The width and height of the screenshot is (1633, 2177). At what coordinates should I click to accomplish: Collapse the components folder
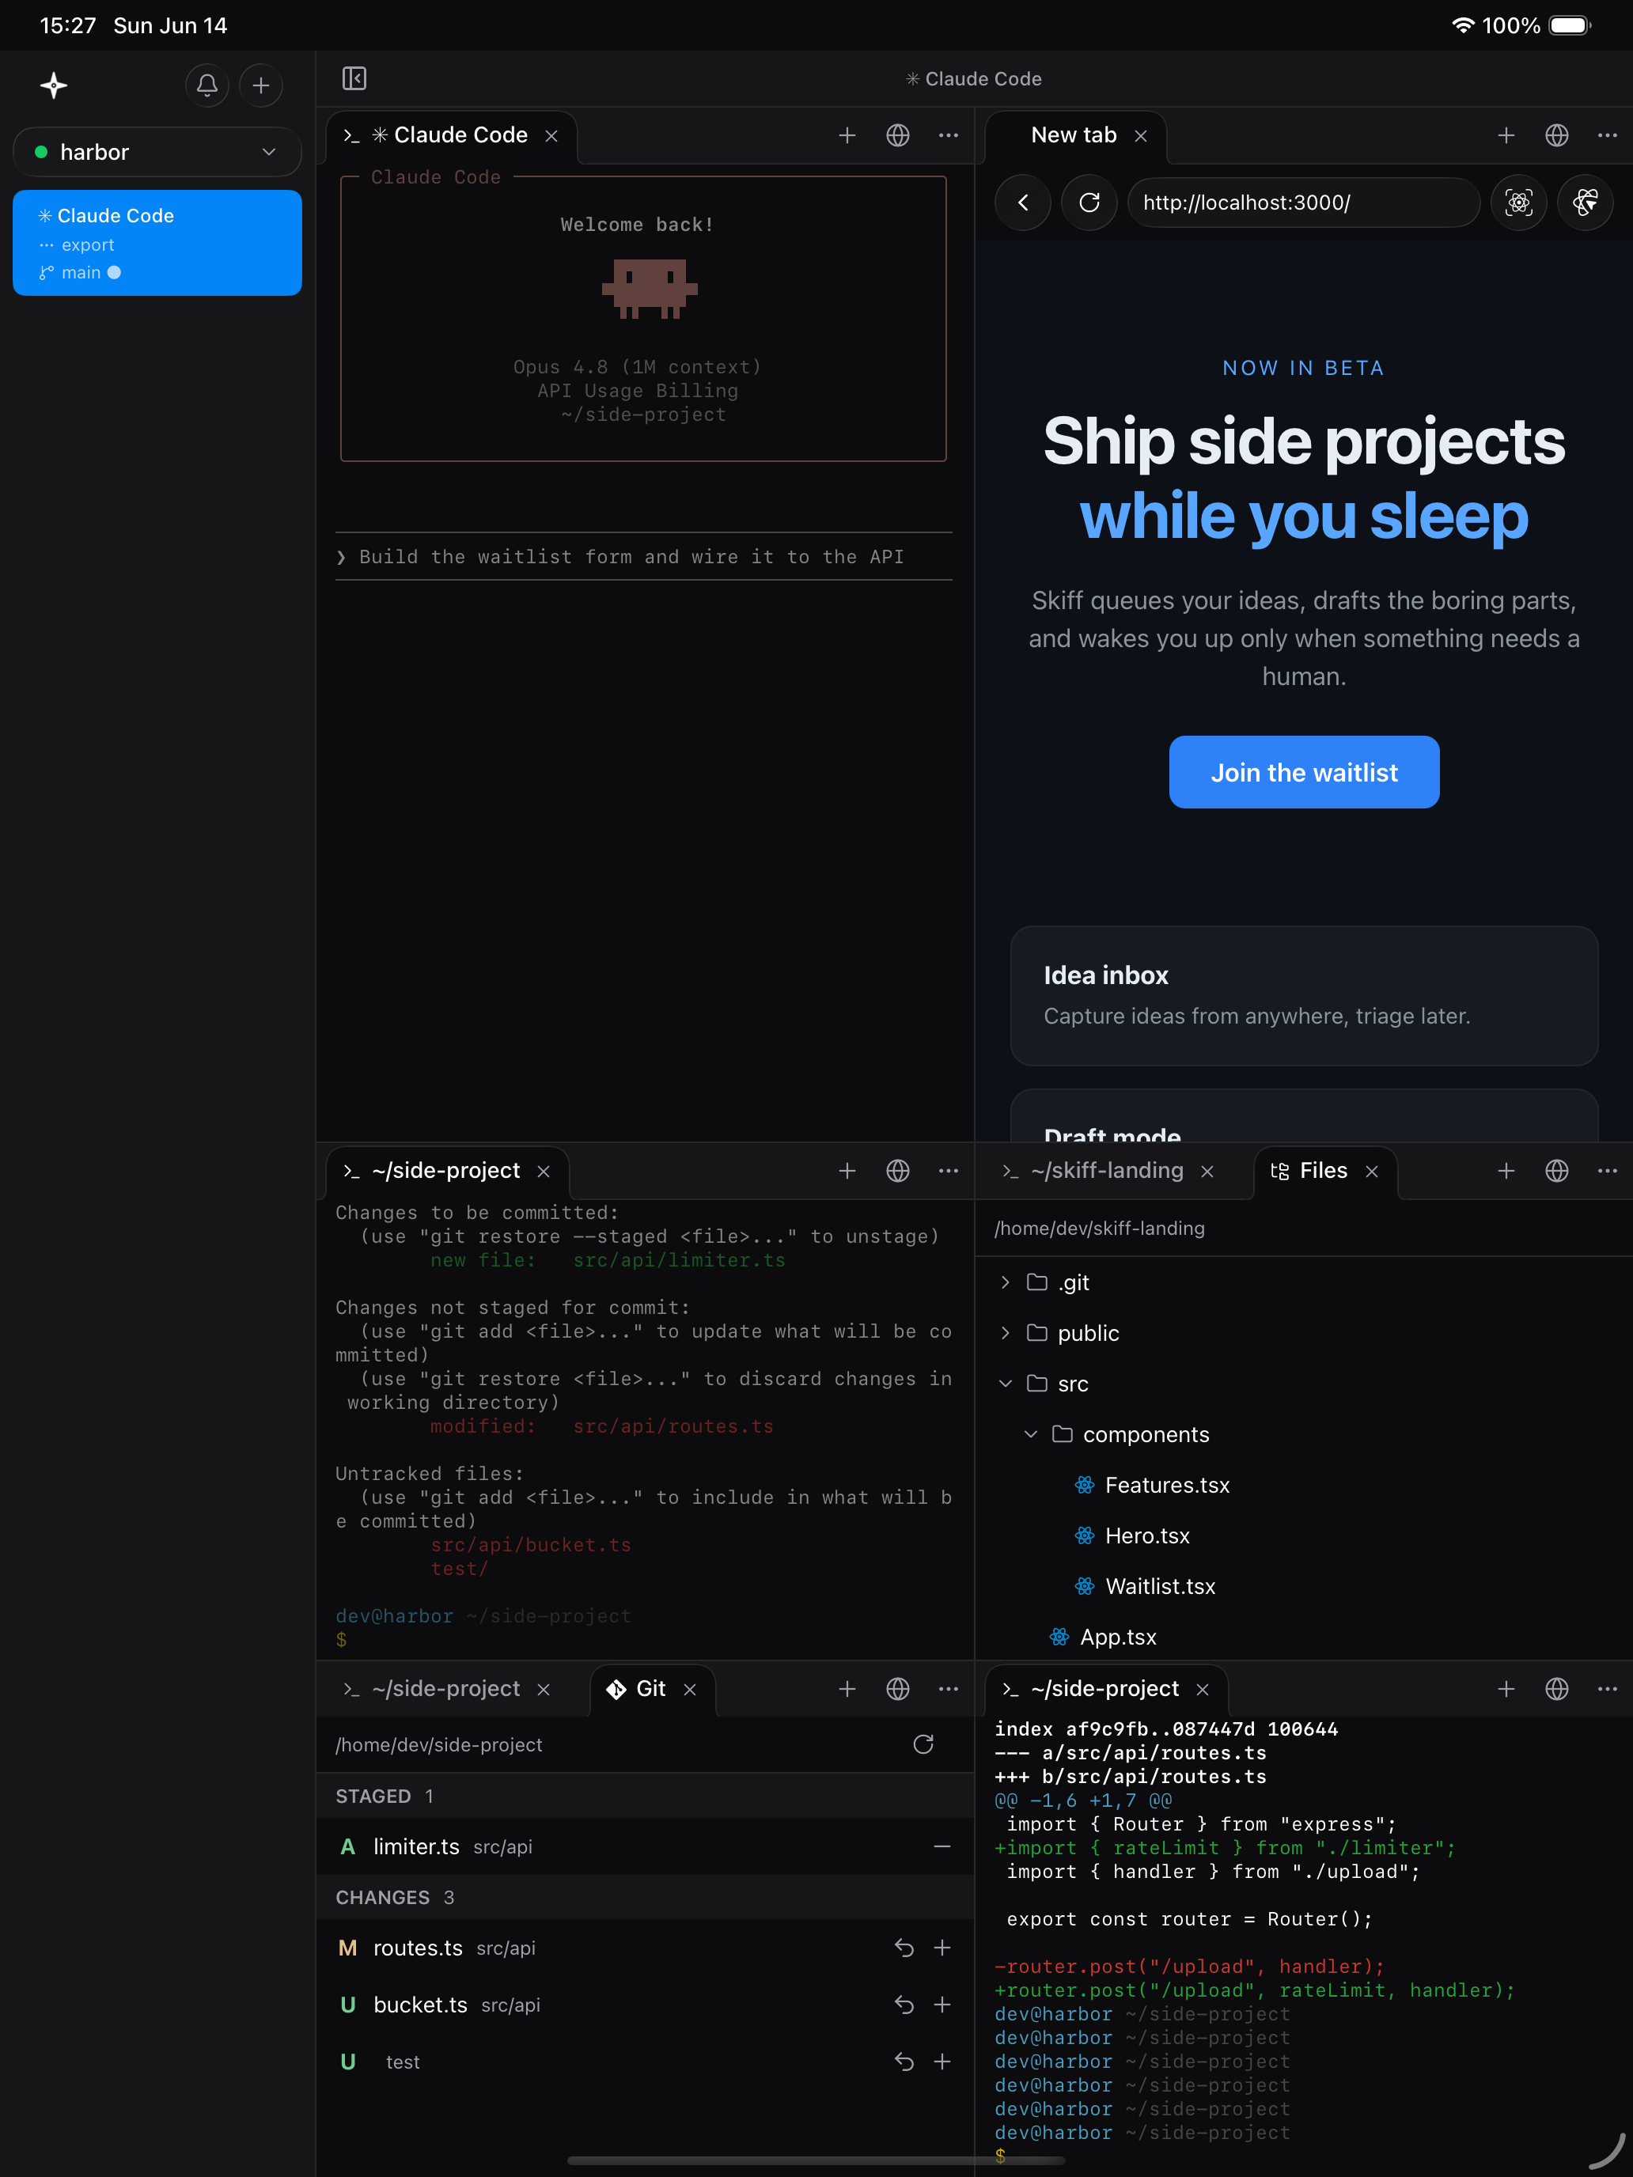click(x=1031, y=1435)
